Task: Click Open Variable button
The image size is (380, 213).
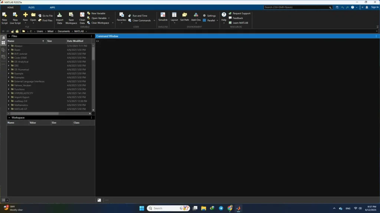Action: 97,18
